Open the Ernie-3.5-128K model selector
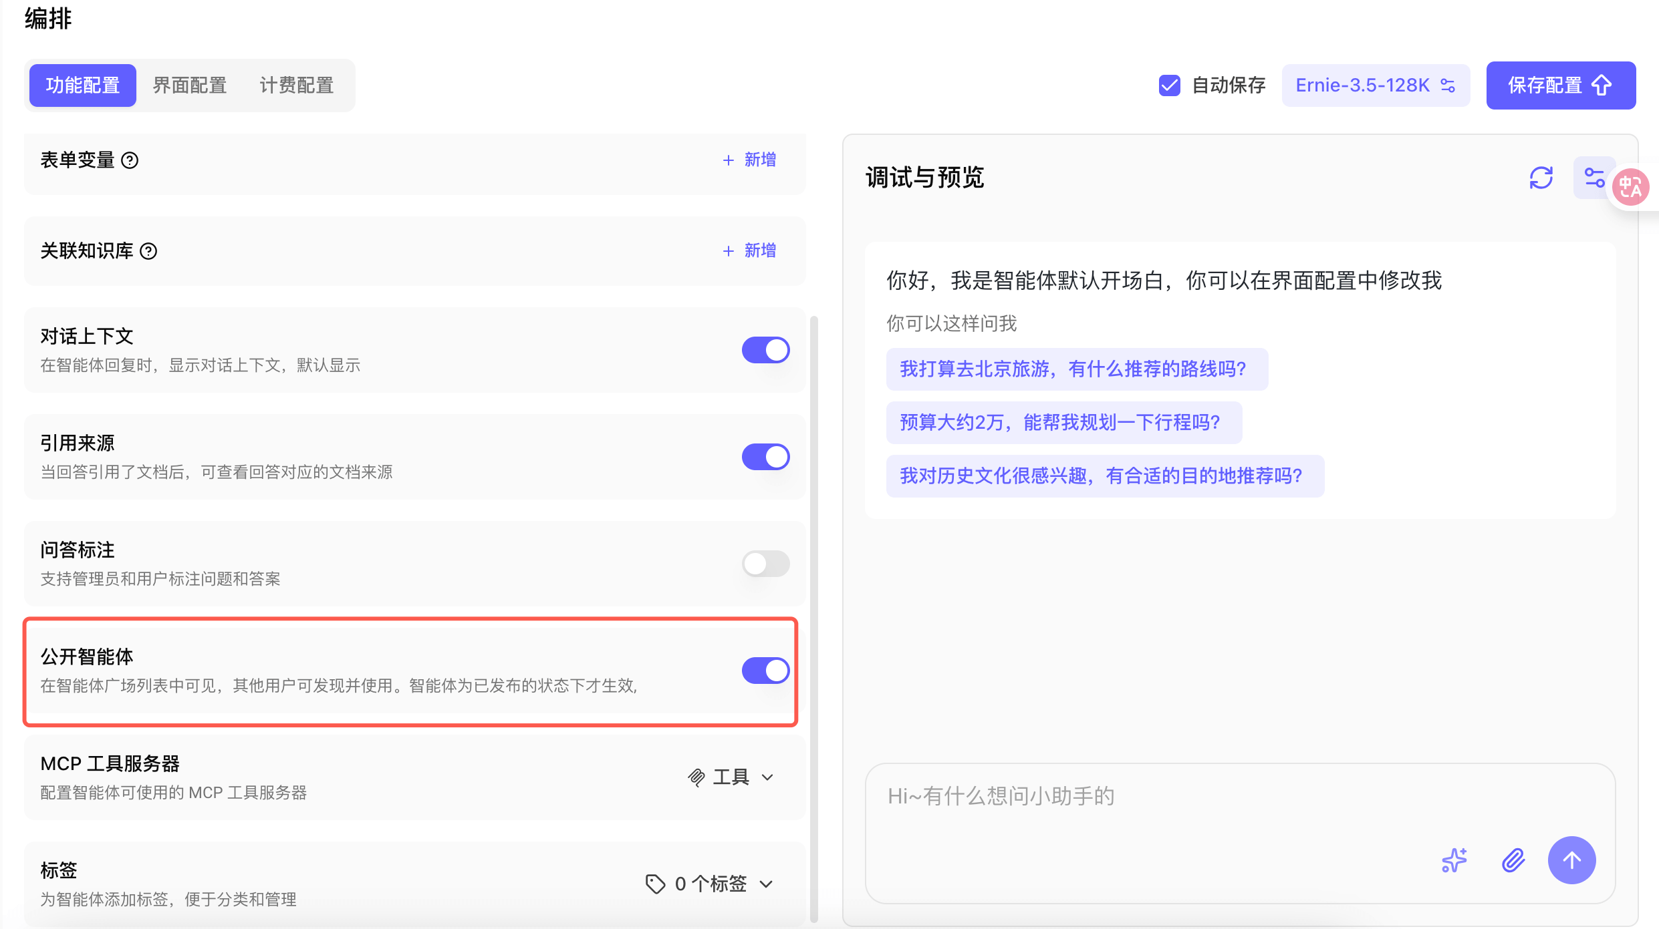Viewport: 1659px width, 929px height. (x=1375, y=85)
